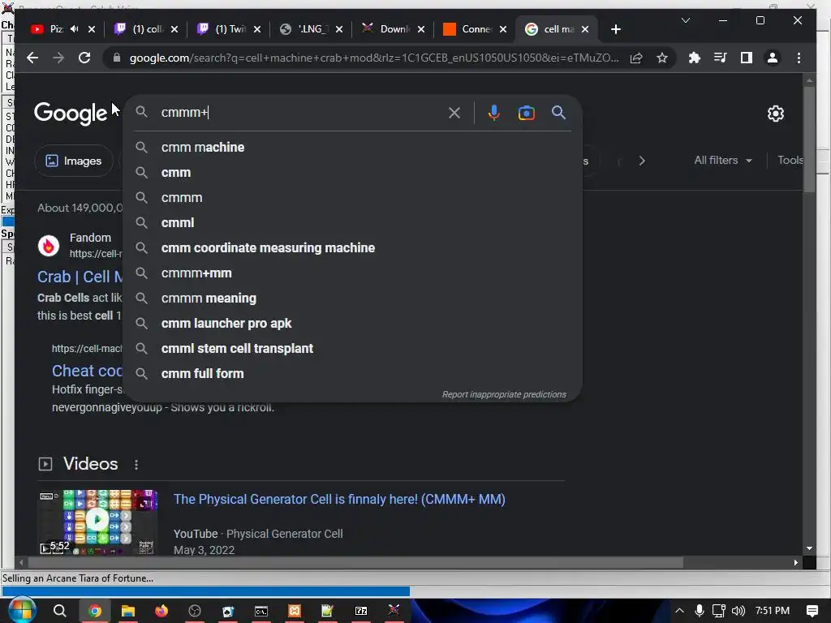Click Report inappropriate predictions link

pyautogui.click(x=504, y=395)
